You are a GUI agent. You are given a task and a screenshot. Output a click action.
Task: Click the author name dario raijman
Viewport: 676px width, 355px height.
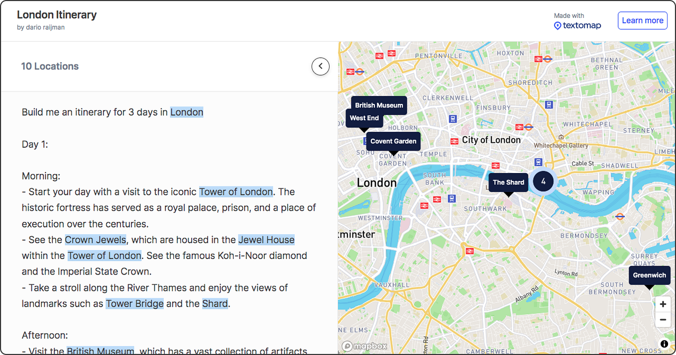[x=41, y=27]
